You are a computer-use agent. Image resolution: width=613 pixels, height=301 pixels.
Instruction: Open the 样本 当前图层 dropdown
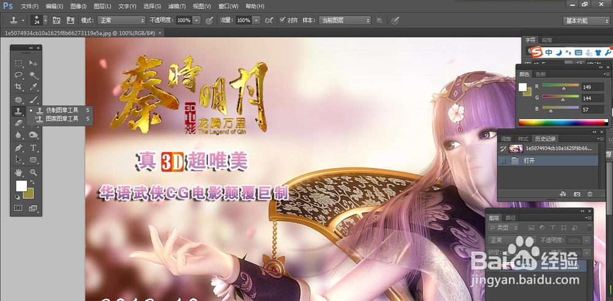tap(345, 20)
